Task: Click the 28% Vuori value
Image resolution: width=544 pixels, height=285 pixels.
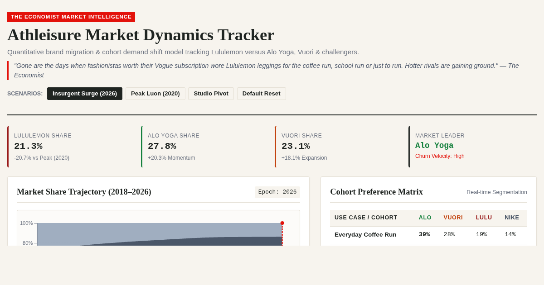Action: pos(449,234)
